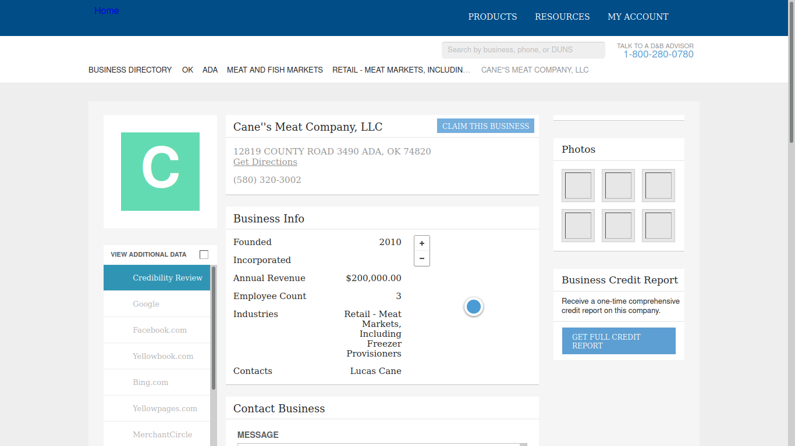Open the Home link

tap(107, 10)
